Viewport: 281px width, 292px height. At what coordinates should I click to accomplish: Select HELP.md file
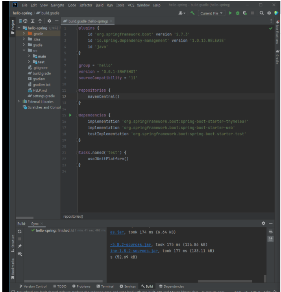[37, 91]
